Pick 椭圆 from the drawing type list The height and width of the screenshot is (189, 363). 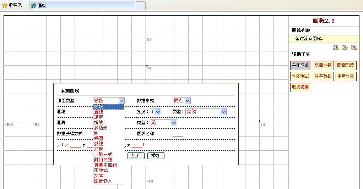point(99,138)
